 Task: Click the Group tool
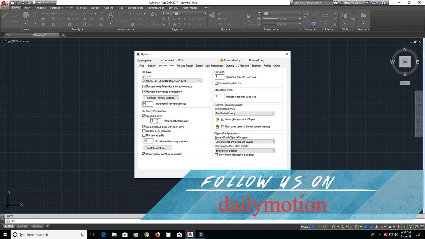pyautogui.click(x=306, y=17)
